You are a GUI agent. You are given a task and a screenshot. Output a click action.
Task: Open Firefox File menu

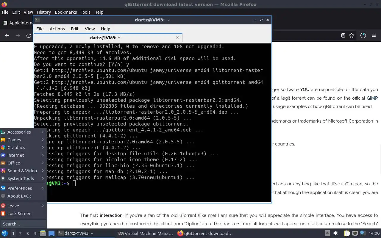coord(5,12)
